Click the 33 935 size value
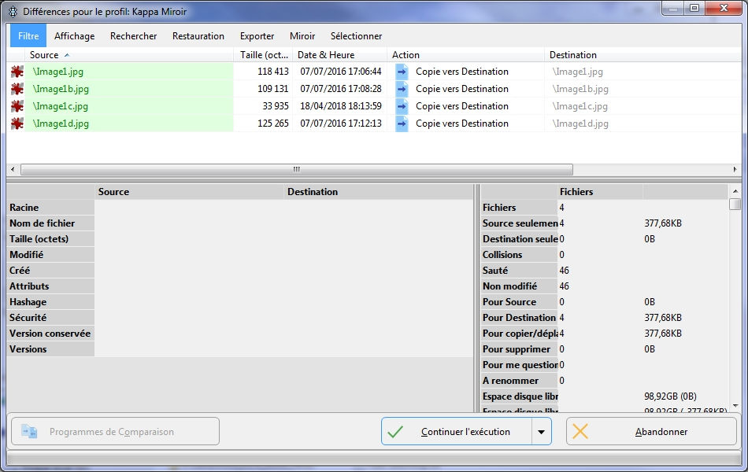Screen dimensions: 748x472 pyautogui.click(x=276, y=106)
